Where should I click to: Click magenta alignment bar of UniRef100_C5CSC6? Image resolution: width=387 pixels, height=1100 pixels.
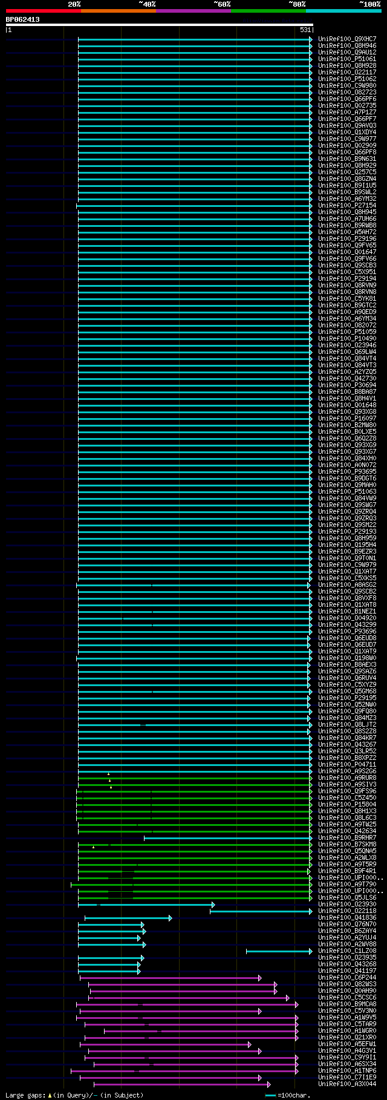tap(190, 998)
